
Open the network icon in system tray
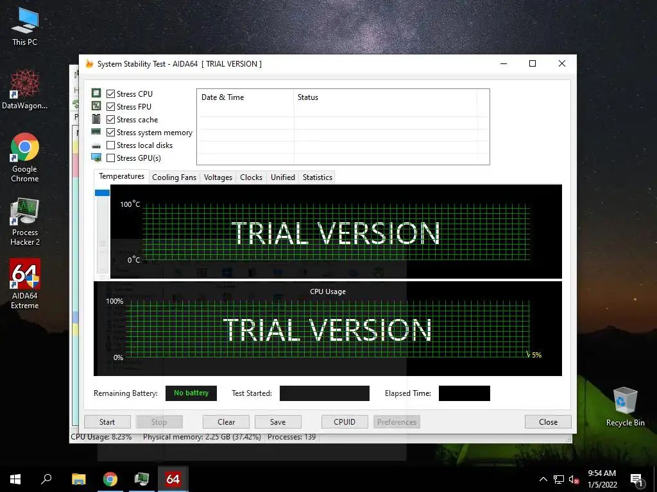pos(559,479)
